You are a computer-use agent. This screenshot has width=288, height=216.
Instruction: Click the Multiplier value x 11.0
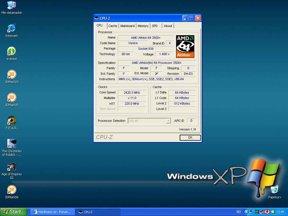[x=132, y=98]
